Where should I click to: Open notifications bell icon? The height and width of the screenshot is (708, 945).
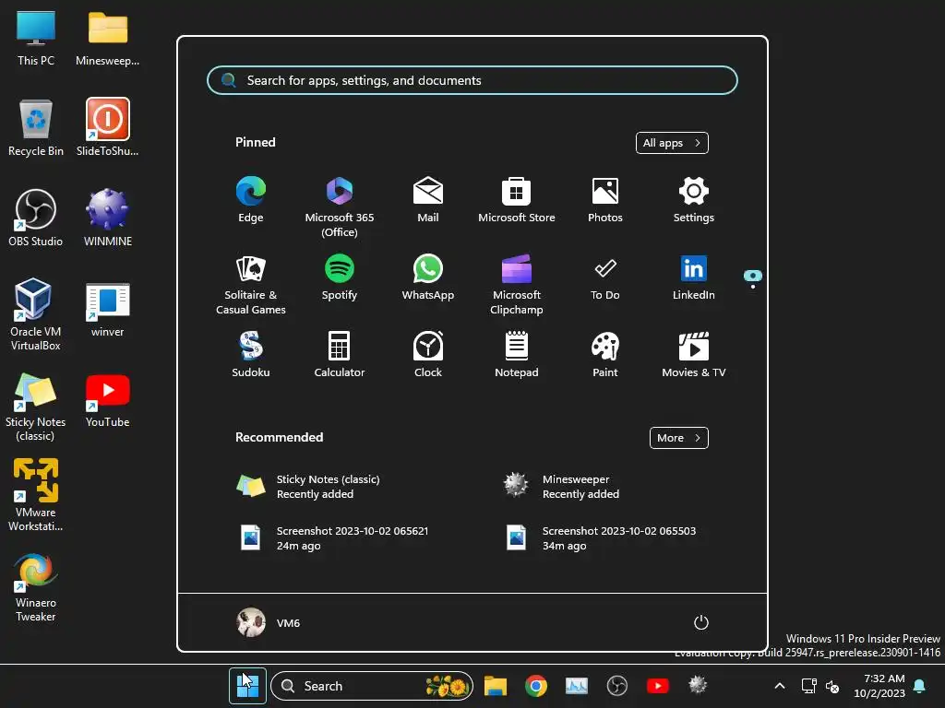[x=920, y=686]
